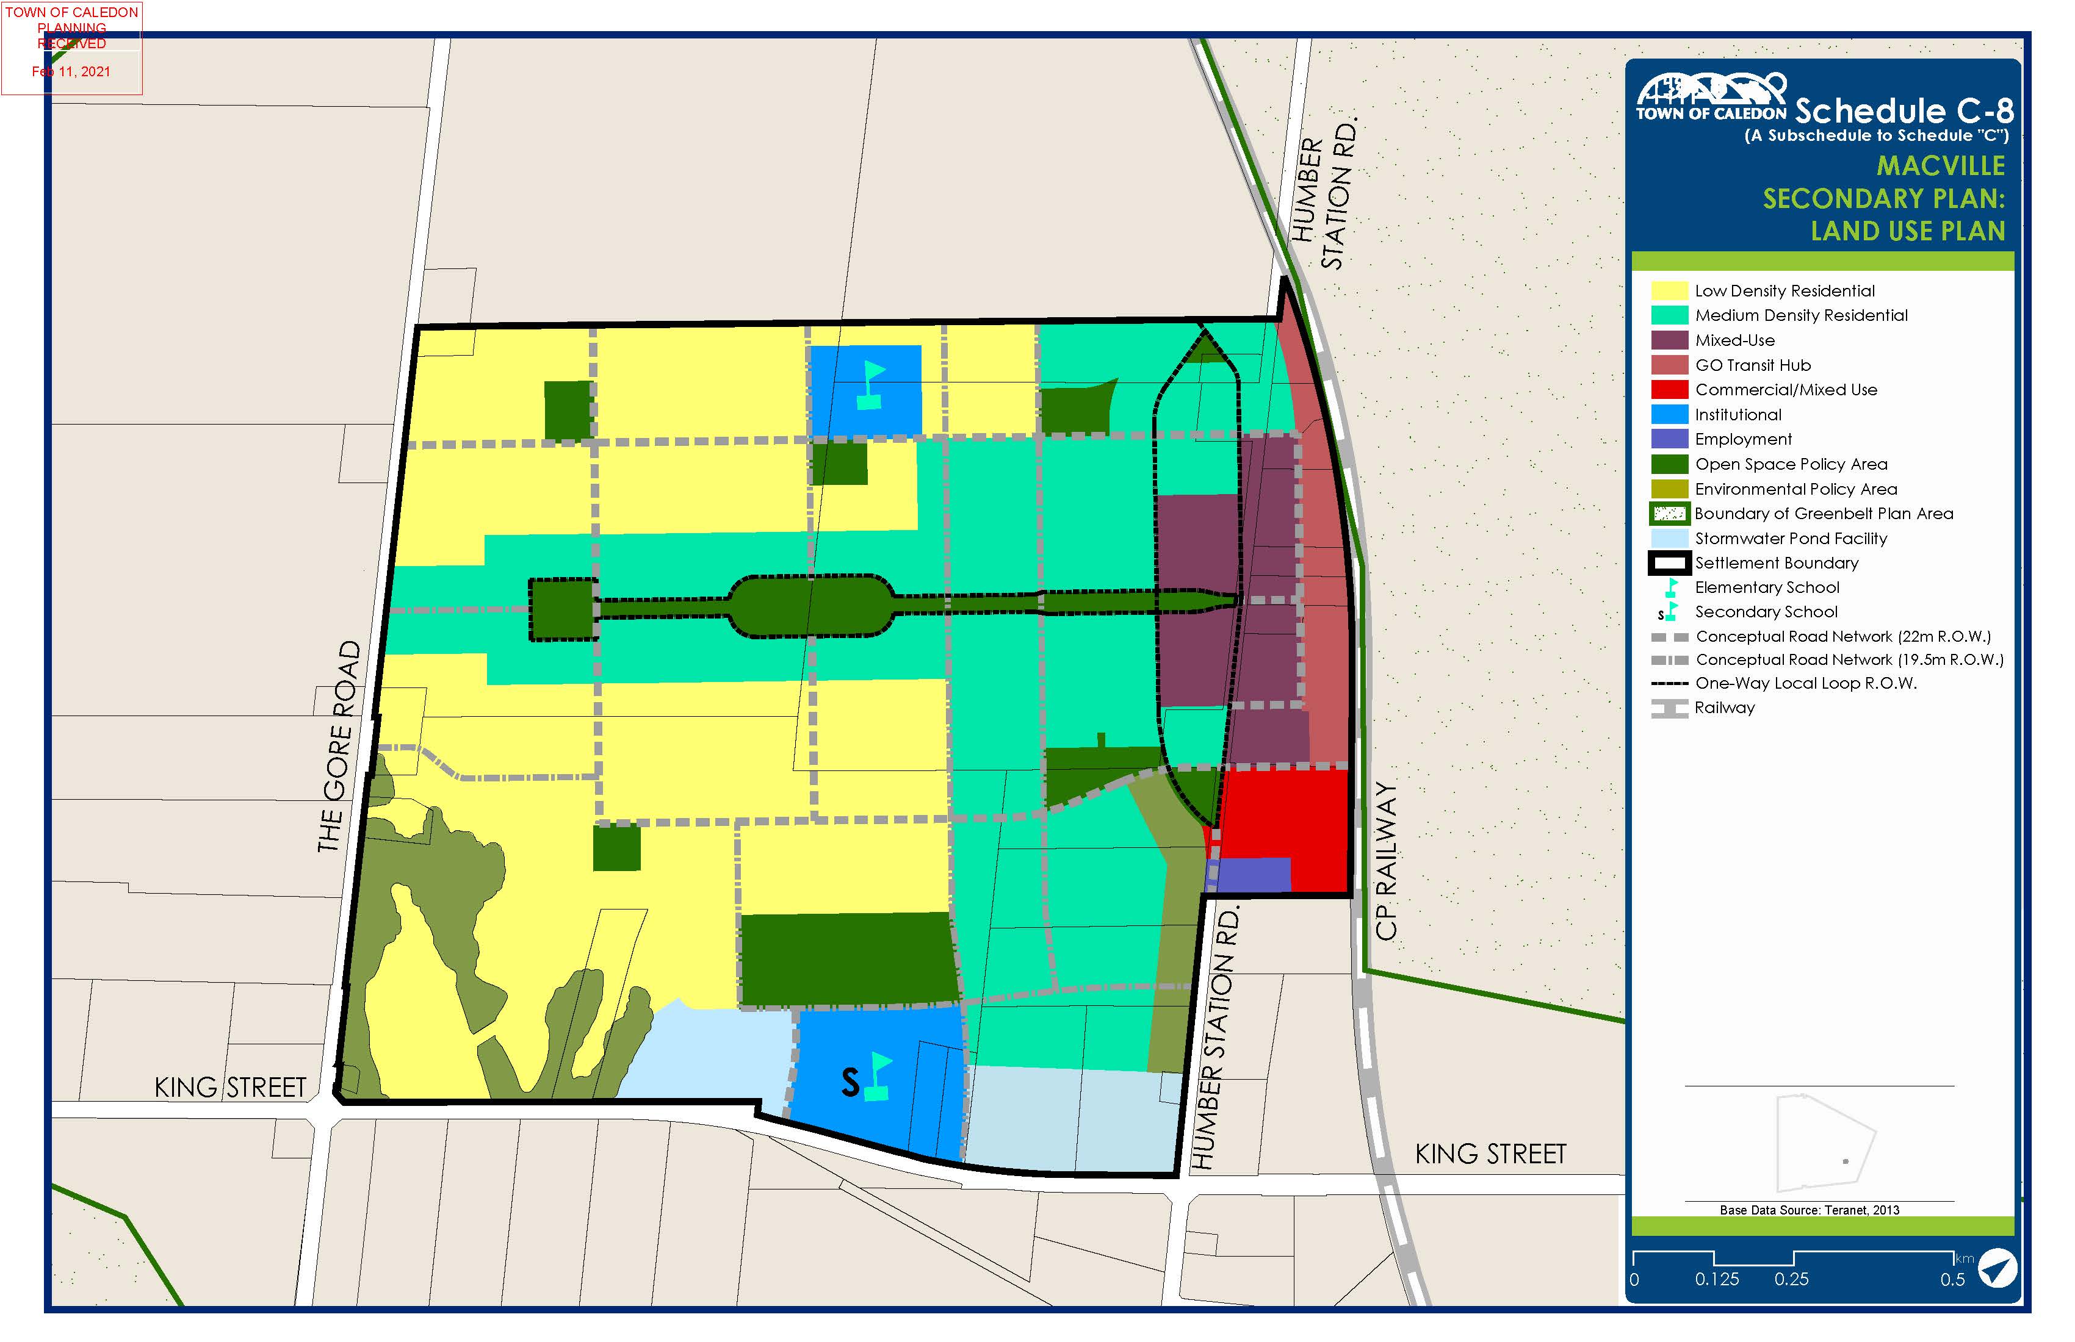Click the Town of Caledon logo

click(x=1711, y=97)
